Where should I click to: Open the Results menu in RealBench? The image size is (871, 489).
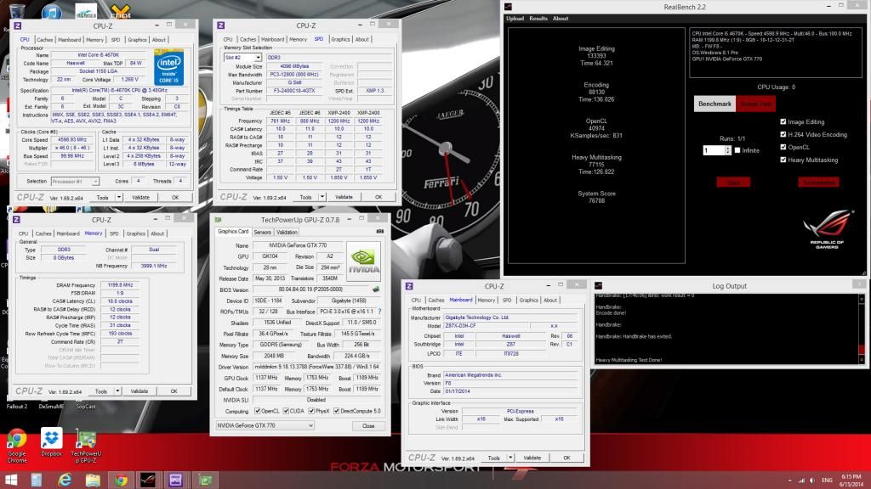(538, 18)
